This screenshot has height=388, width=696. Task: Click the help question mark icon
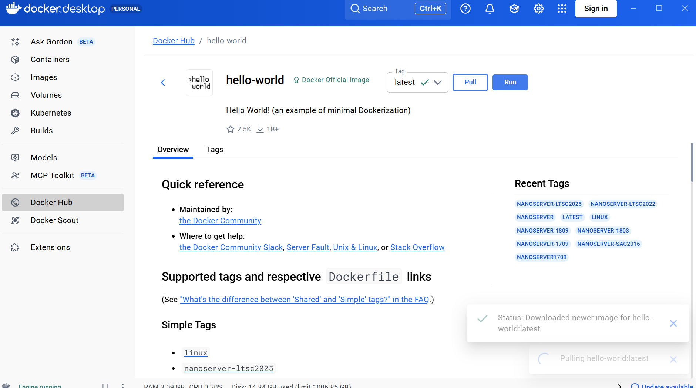(x=465, y=9)
